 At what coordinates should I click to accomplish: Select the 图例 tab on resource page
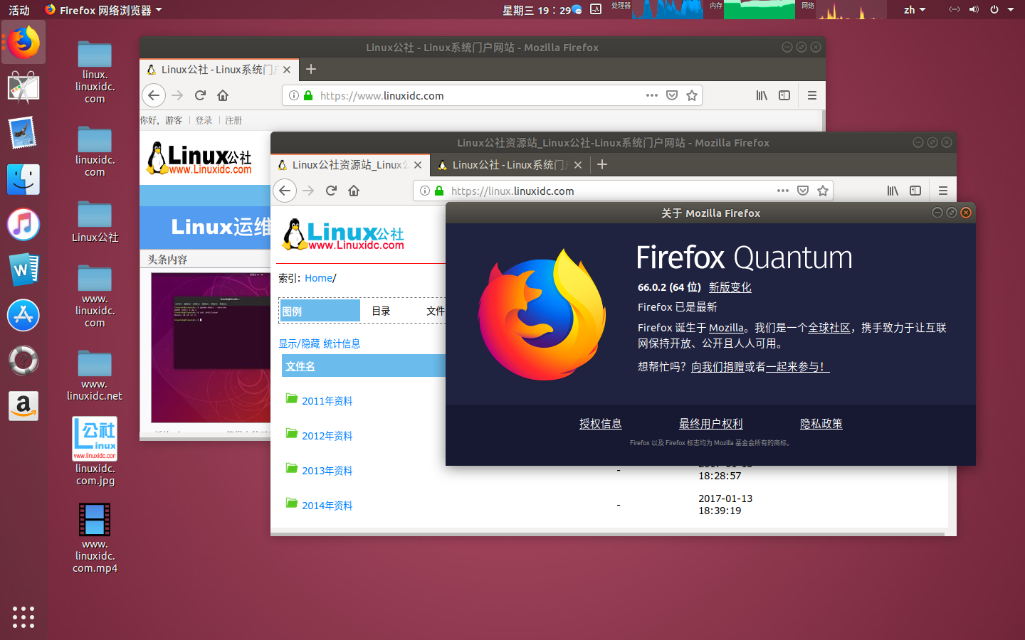tap(320, 311)
